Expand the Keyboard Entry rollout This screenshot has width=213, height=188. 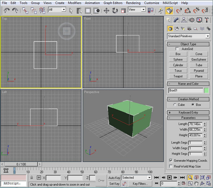(188, 113)
